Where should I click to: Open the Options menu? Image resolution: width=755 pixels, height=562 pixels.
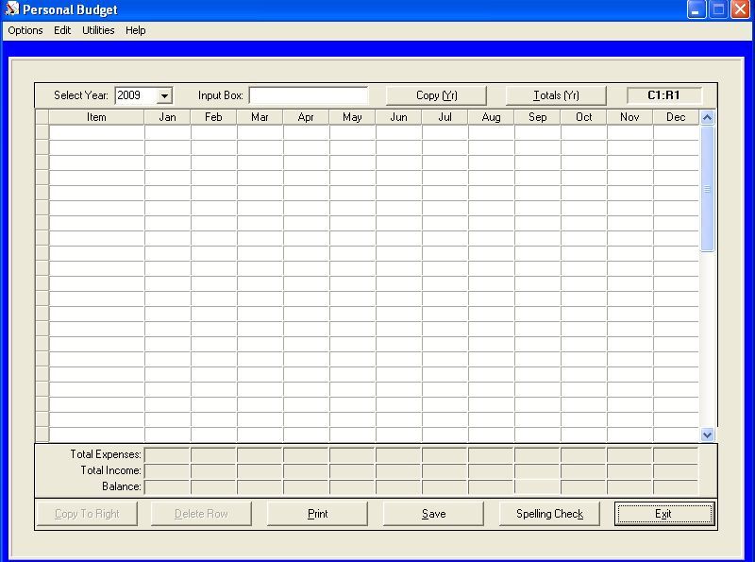pyautogui.click(x=25, y=29)
